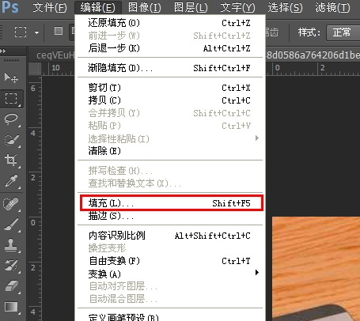Choose 描边(S)... menu item
This screenshot has height=321, width=360.
[170, 216]
